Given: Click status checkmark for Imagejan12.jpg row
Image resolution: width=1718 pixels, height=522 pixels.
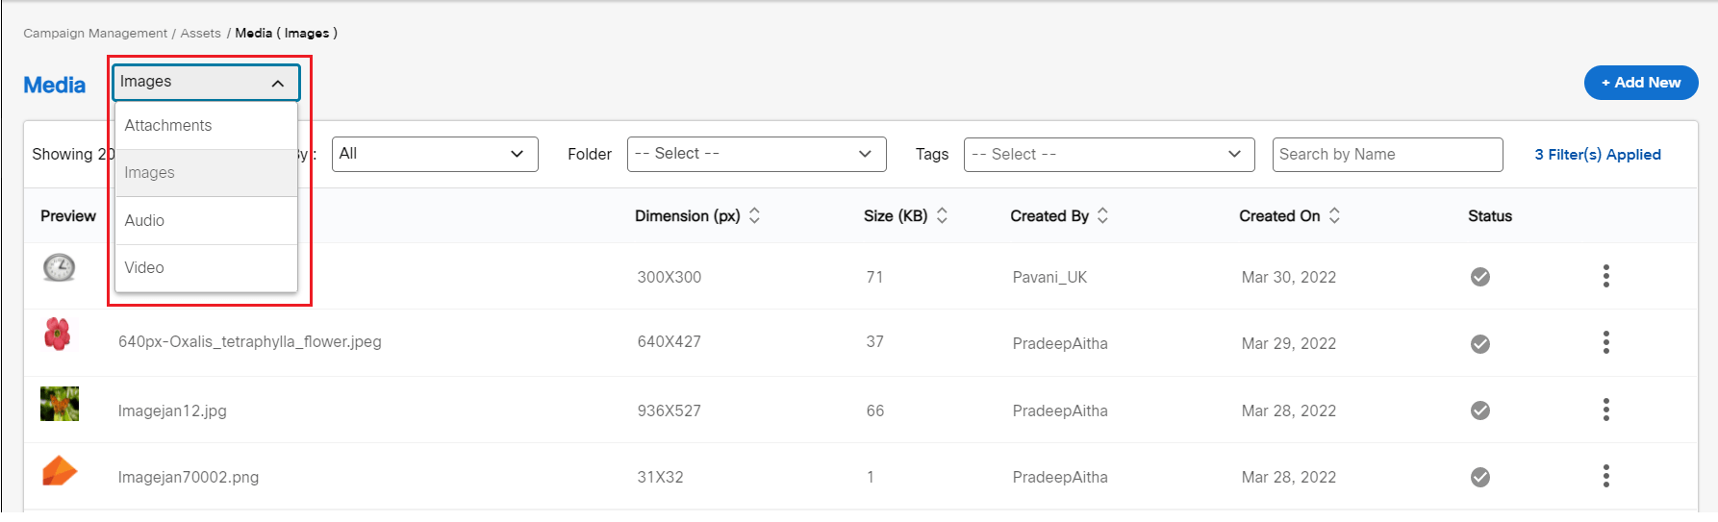Looking at the screenshot, I should click(x=1480, y=410).
